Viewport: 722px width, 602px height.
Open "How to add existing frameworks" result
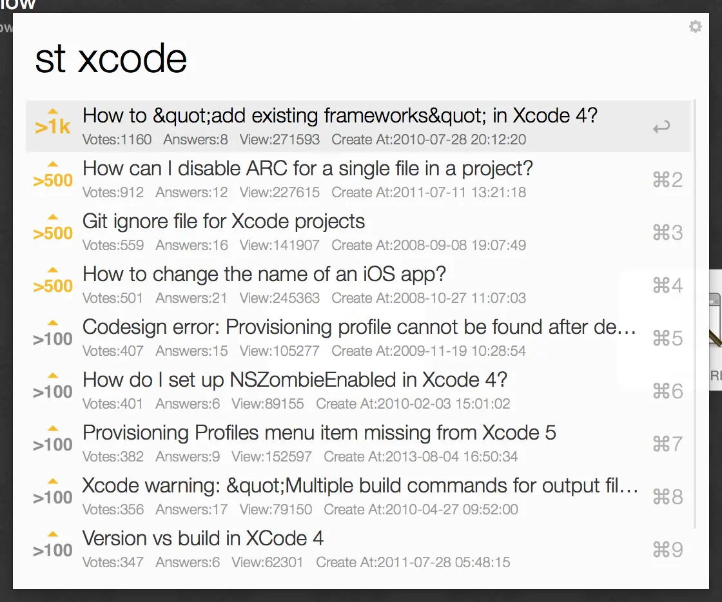tap(358, 126)
